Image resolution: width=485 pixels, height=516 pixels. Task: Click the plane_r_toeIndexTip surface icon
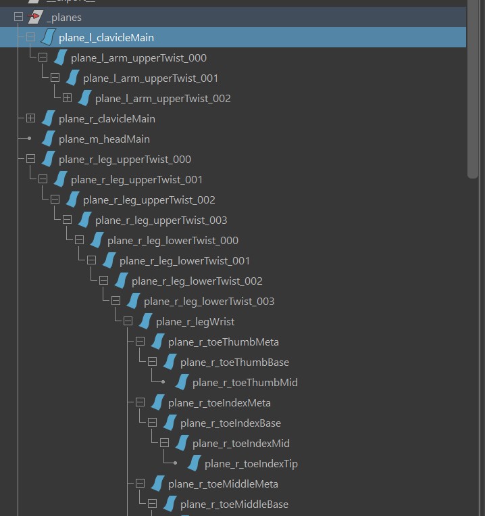click(x=194, y=463)
